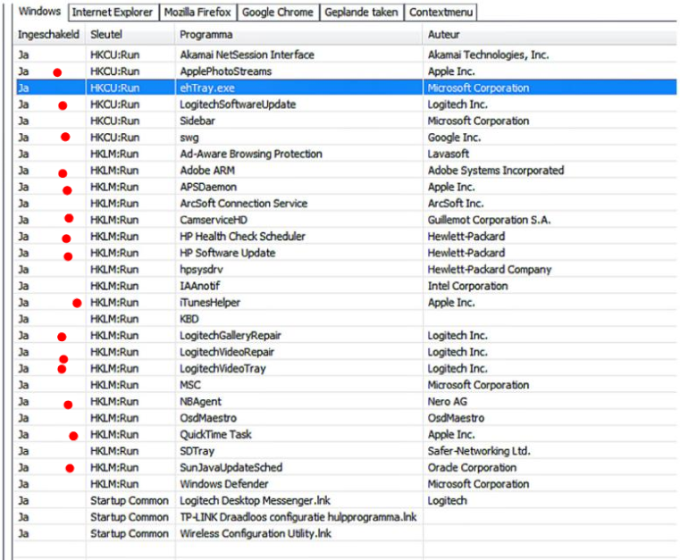Select the ApplePhotoStreams row
Screen dimensions: 680x560
point(347,71)
